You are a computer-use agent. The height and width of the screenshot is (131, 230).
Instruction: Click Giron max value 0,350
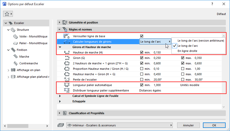point(198,58)
